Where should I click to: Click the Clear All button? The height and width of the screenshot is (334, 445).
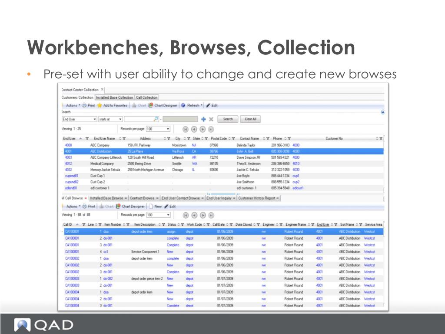[x=250, y=119]
